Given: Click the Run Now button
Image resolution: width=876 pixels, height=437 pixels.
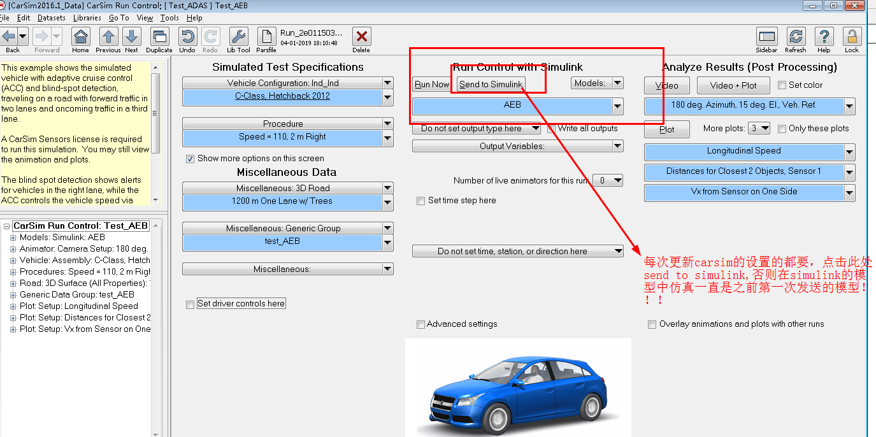Looking at the screenshot, I should pyautogui.click(x=432, y=84).
